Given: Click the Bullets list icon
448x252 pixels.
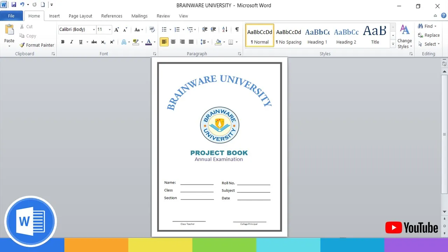Looking at the screenshot, I should click(164, 30).
